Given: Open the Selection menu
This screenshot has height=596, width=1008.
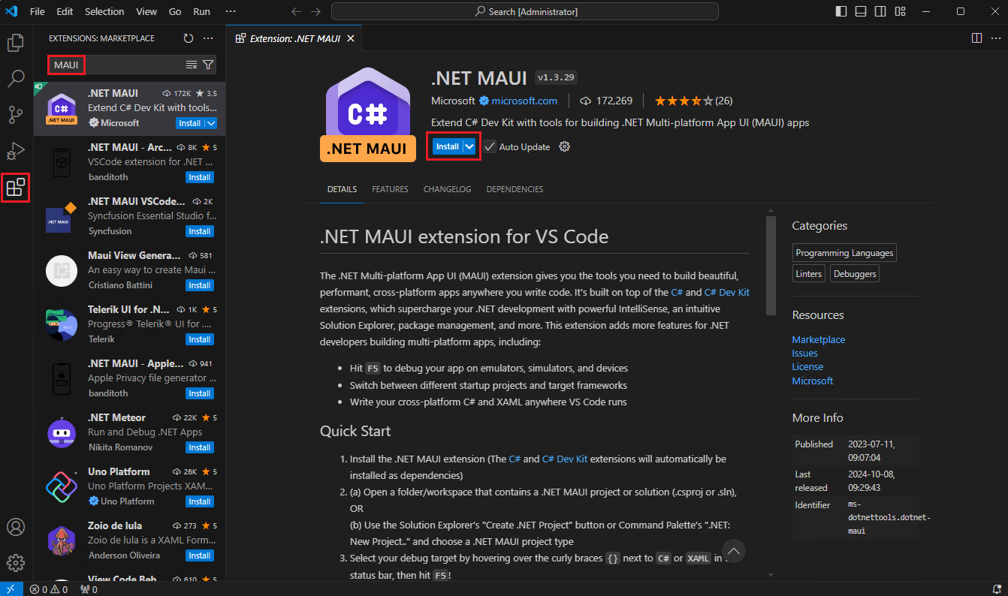Looking at the screenshot, I should [x=104, y=12].
